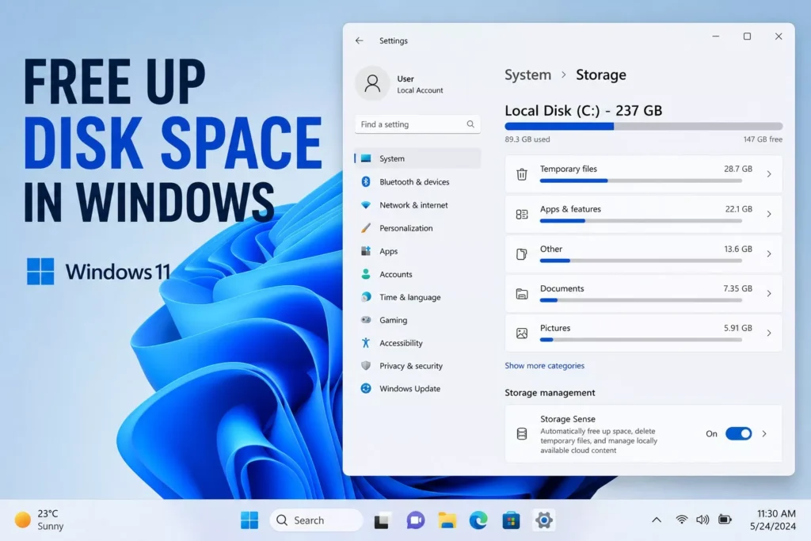Click the Temporary files trash icon
The height and width of the screenshot is (541, 811).
tap(522, 174)
